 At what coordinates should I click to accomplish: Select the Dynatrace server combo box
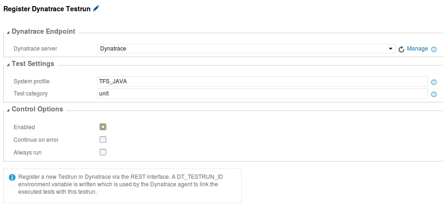click(247, 49)
